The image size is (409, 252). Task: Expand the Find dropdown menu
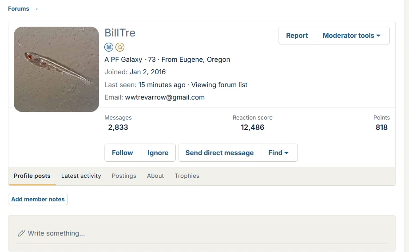[x=279, y=153]
